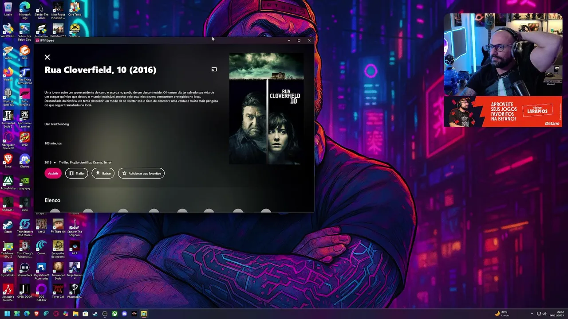
Task: Click the '103 minutos' runtime text
Action: pos(53,144)
